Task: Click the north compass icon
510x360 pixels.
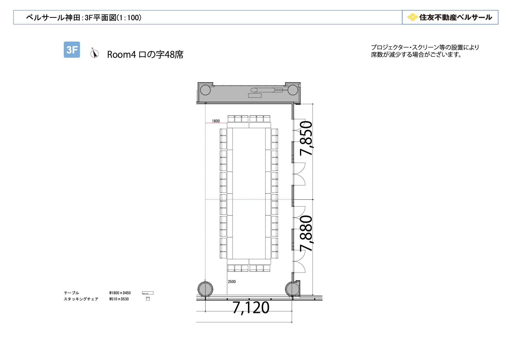Action: tap(94, 53)
